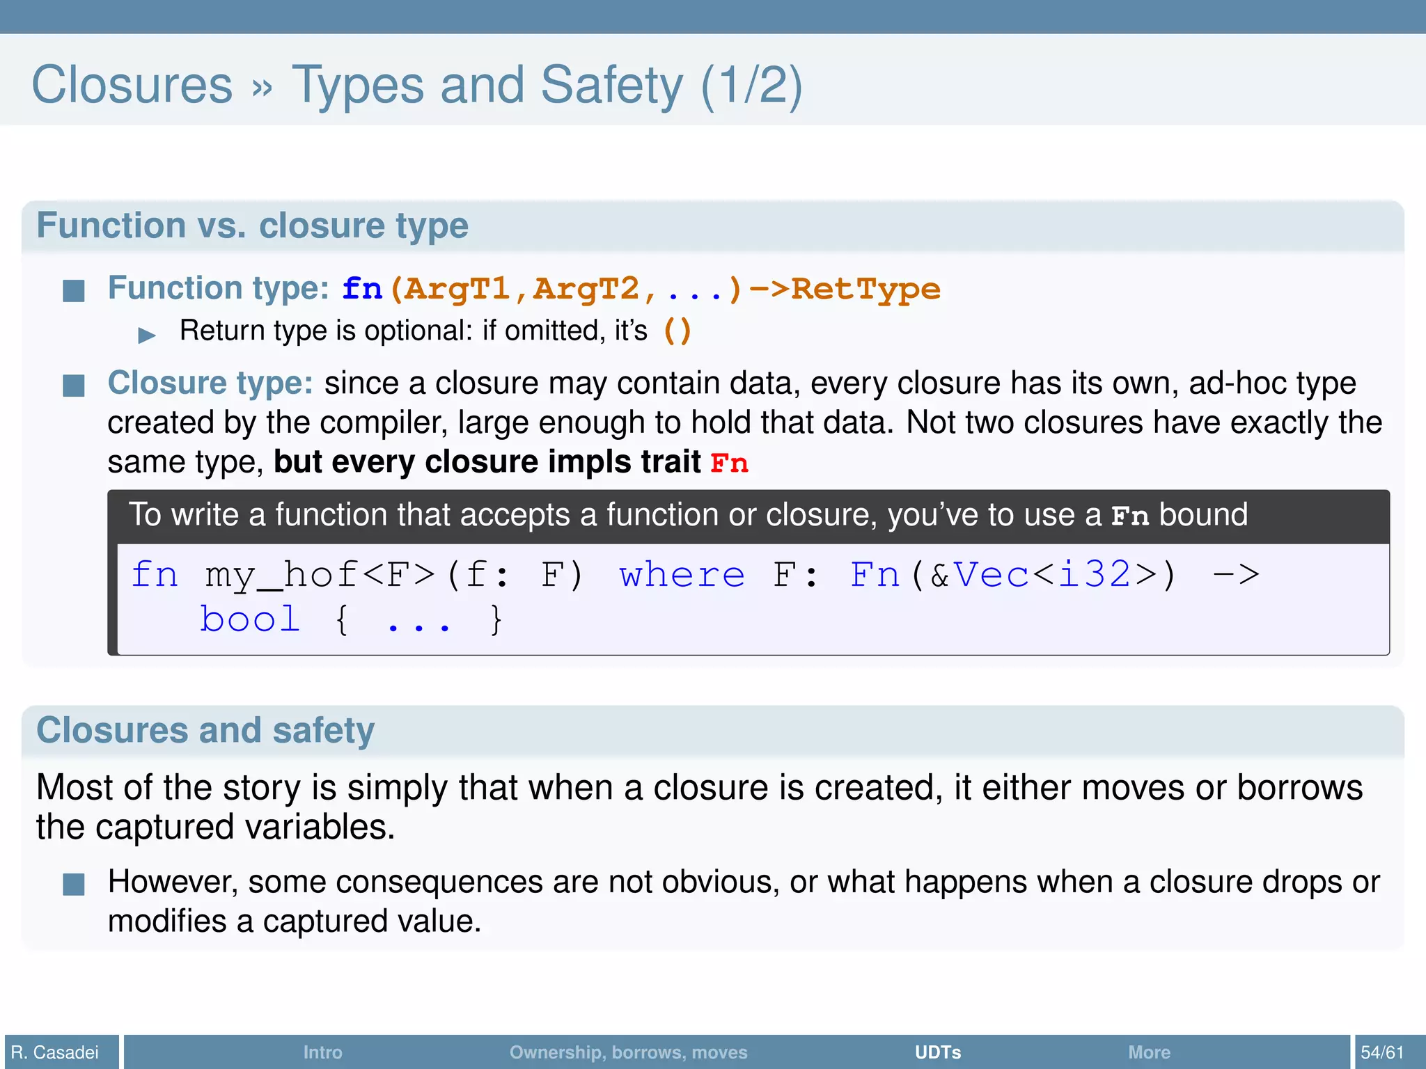This screenshot has height=1069, width=1426.
Task: Go to the More section in footer
Action: click(1149, 1052)
